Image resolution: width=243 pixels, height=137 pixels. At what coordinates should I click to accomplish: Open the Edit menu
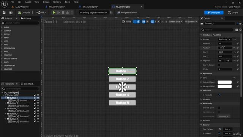tap(19, 2)
